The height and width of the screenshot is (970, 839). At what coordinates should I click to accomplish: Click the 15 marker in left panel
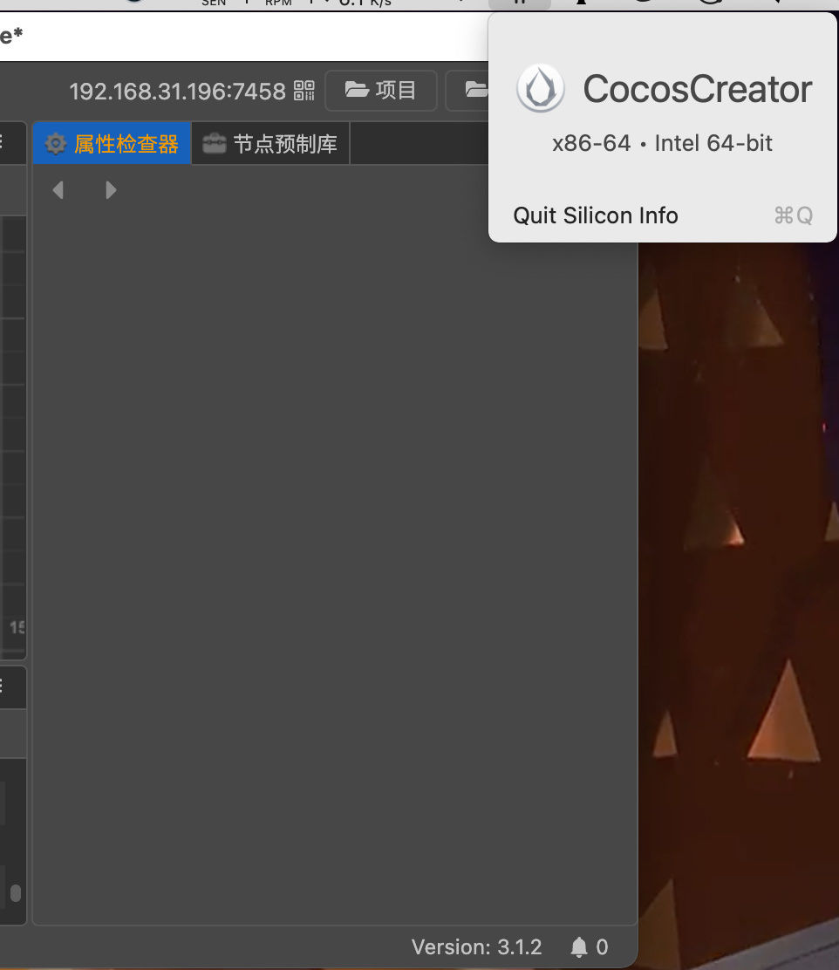17,627
